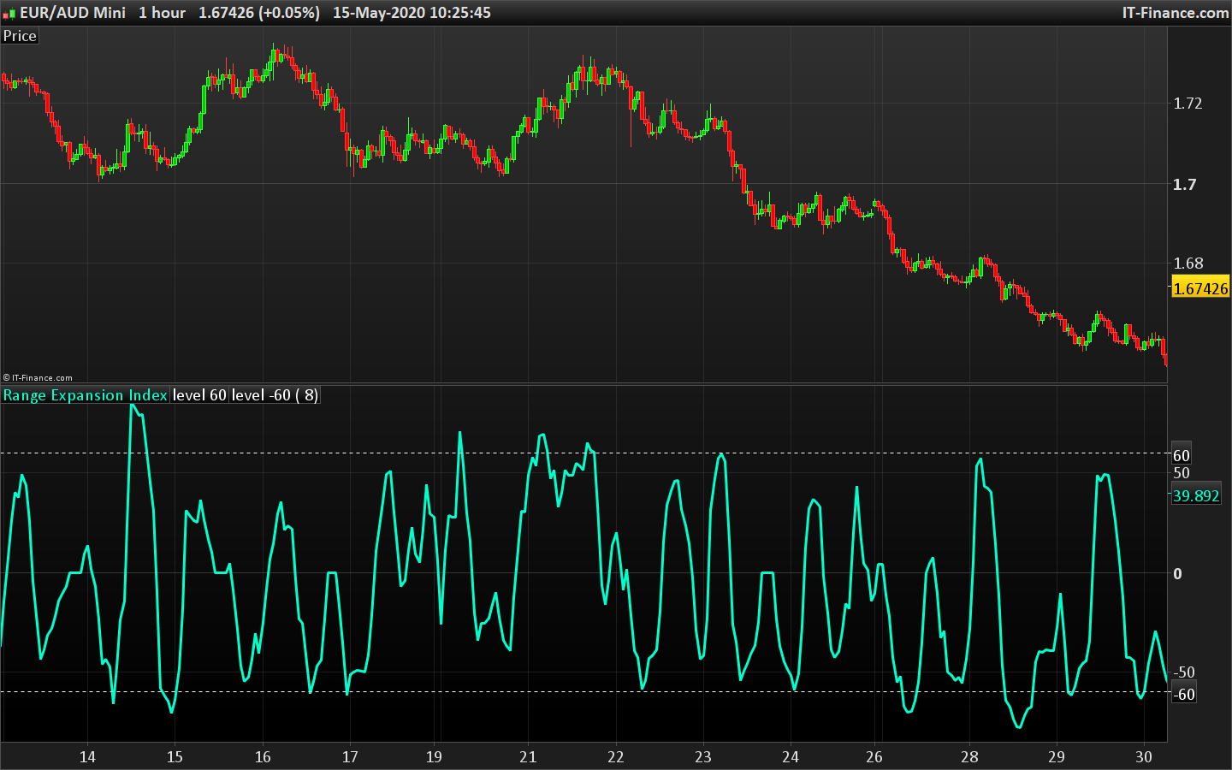Click the 21 date label on time axis

[x=528, y=757]
